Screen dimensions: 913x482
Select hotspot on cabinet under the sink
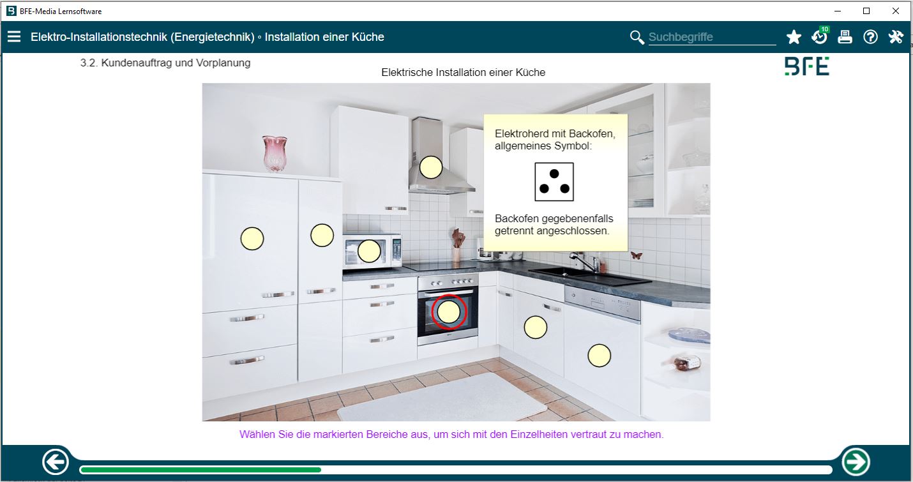(536, 327)
